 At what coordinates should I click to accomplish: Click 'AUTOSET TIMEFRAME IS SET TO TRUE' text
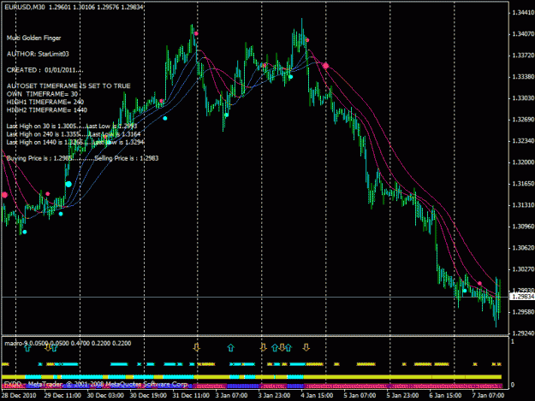(68, 86)
